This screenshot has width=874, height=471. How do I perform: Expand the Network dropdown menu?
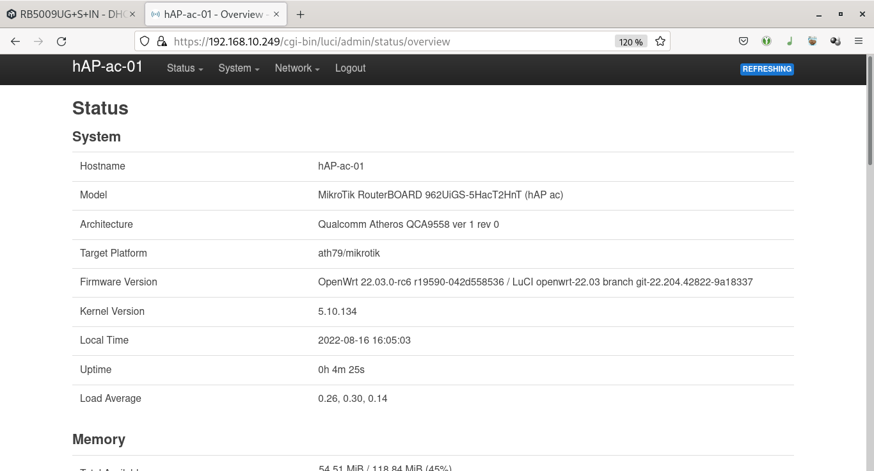297,68
